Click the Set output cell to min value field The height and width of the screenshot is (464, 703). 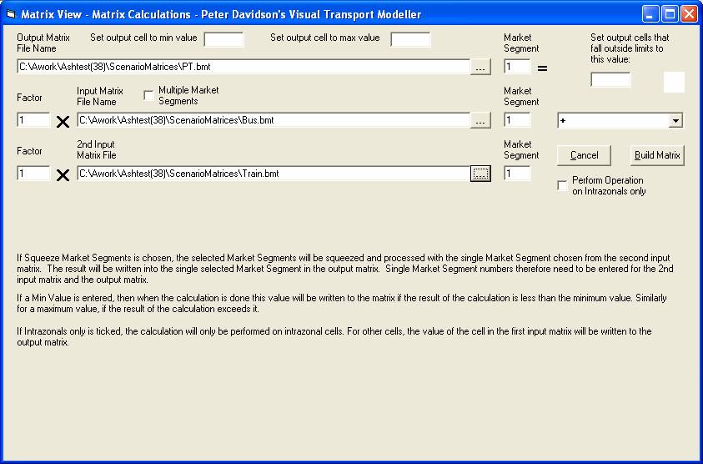pos(223,39)
